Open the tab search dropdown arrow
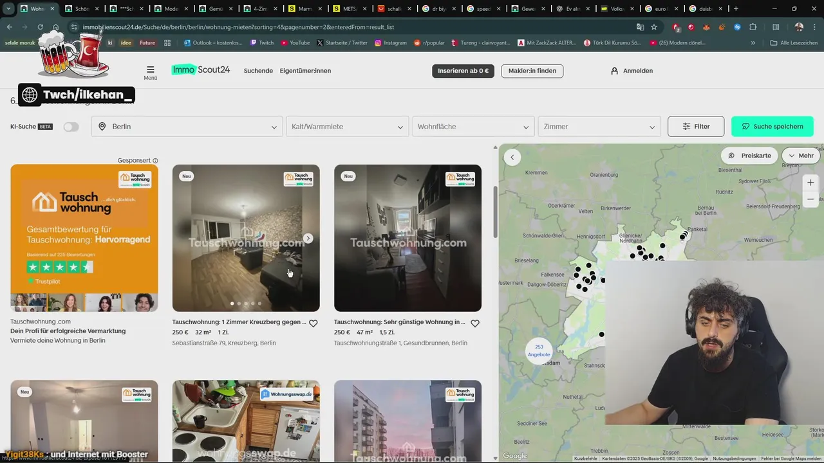The height and width of the screenshot is (463, 824). tap(8, 9)
